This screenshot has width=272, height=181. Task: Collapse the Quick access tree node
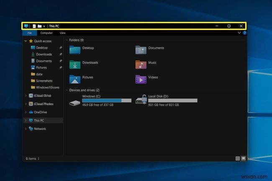[26, 41]
